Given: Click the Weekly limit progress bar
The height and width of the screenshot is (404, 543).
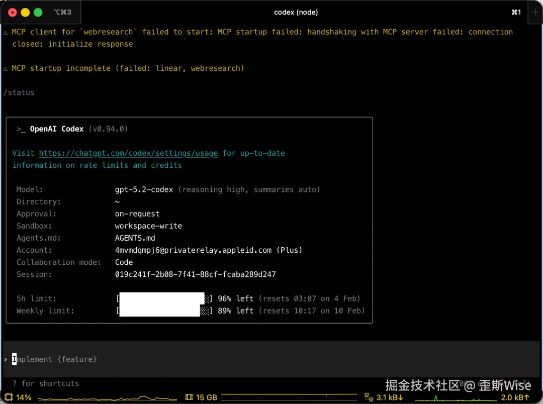Looking at the screenshot, I should (x=164, y=311).
